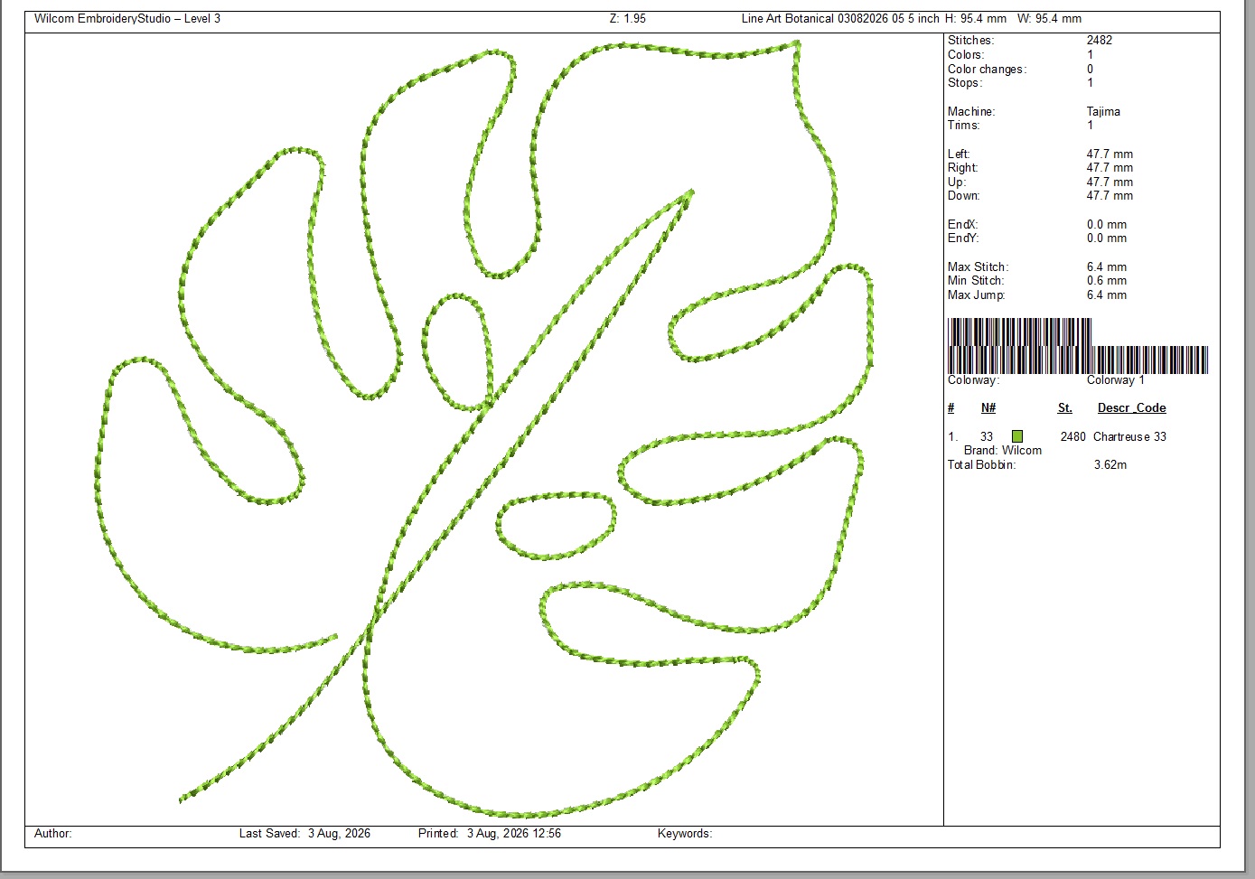
Task: Click the design name 'Line Art Botanical 03082026 05 5 inch'
Action: click(840, 18)
